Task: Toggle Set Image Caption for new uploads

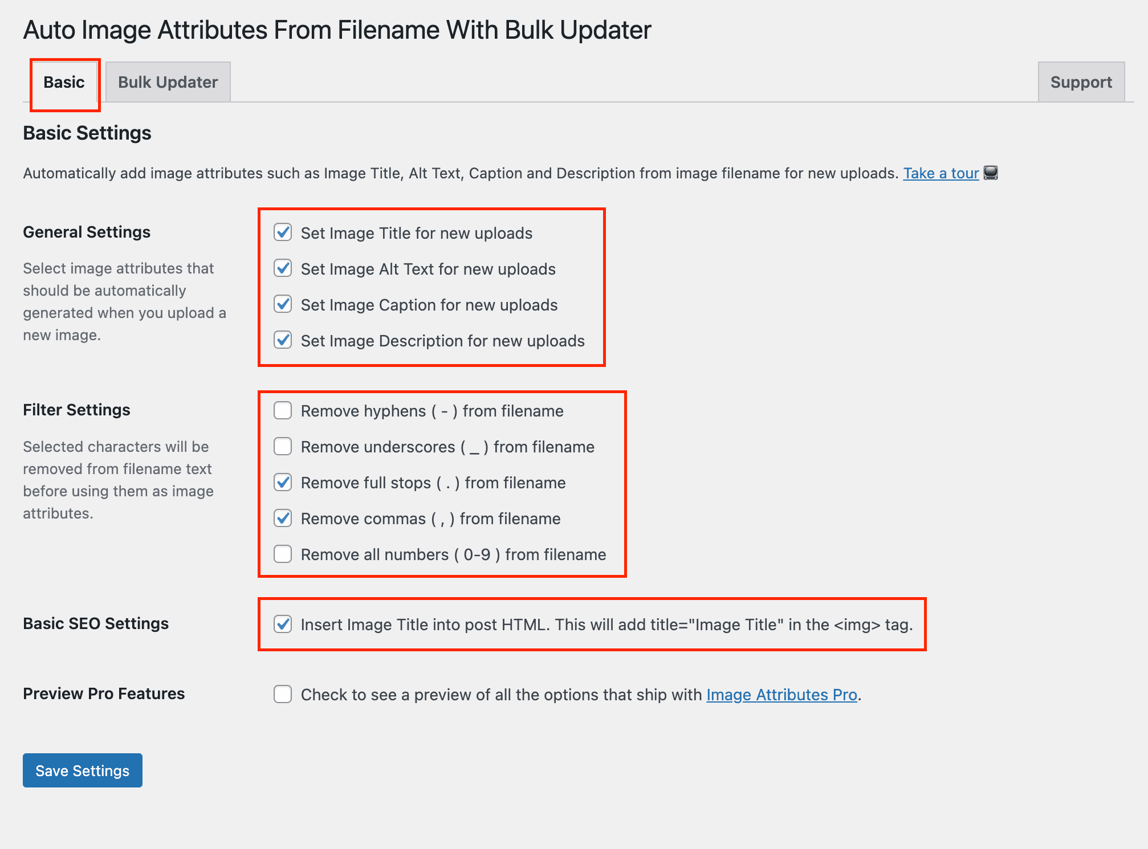Action: point(283,304)
